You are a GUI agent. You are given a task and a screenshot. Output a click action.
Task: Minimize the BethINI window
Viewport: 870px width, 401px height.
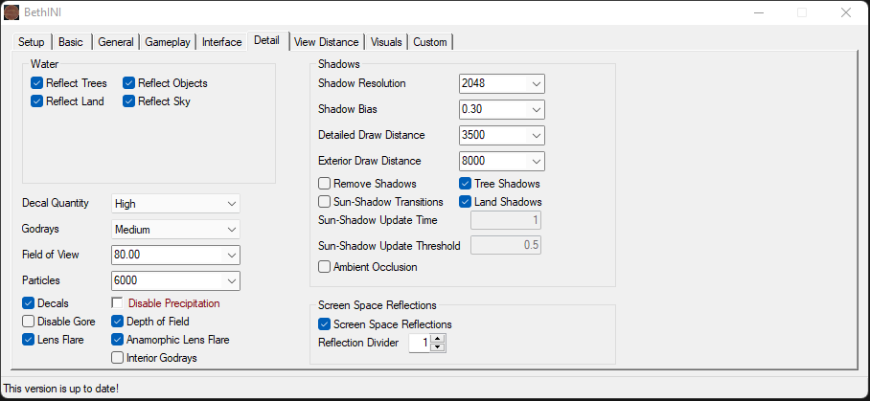tap(758, 12)
